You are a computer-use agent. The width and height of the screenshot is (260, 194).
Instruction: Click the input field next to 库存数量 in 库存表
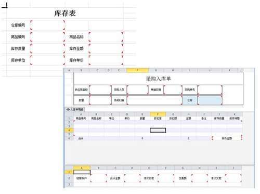[47, 48]
